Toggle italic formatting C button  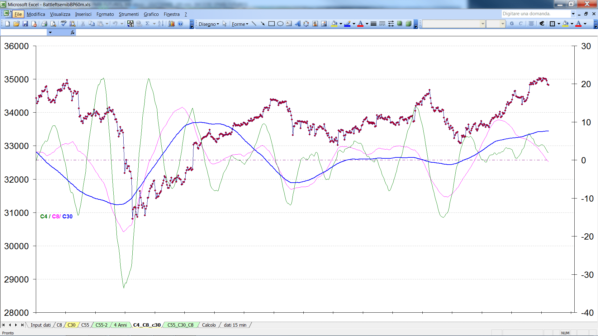click(x=520, y=24)
